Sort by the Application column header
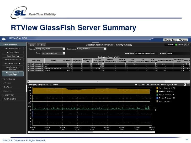 (x=36, y=60)
